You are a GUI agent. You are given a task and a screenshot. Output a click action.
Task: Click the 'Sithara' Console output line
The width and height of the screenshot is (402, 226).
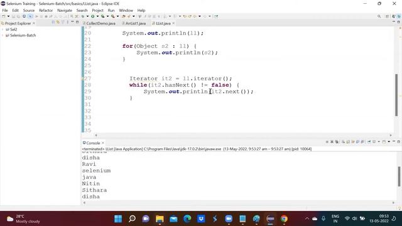pos(94,190)
